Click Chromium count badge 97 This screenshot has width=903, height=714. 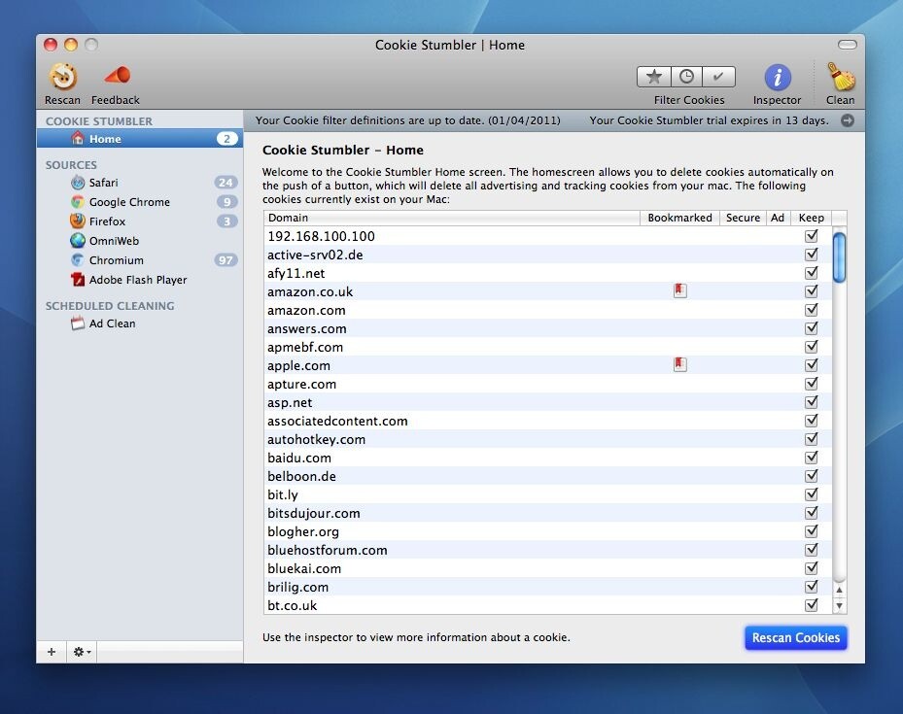point(226,260)
